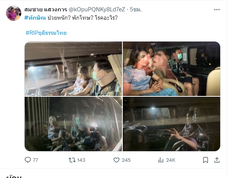The image size is (238, 178).
Task: Open the view analytics bar chart icon
Action: pos(160,160)
